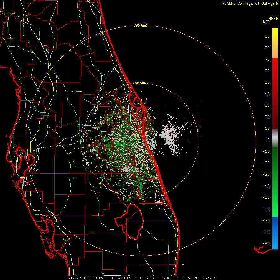Click the red-outlined Lake Okeechobee on the map
280x280 pixels.
[129, 222]
